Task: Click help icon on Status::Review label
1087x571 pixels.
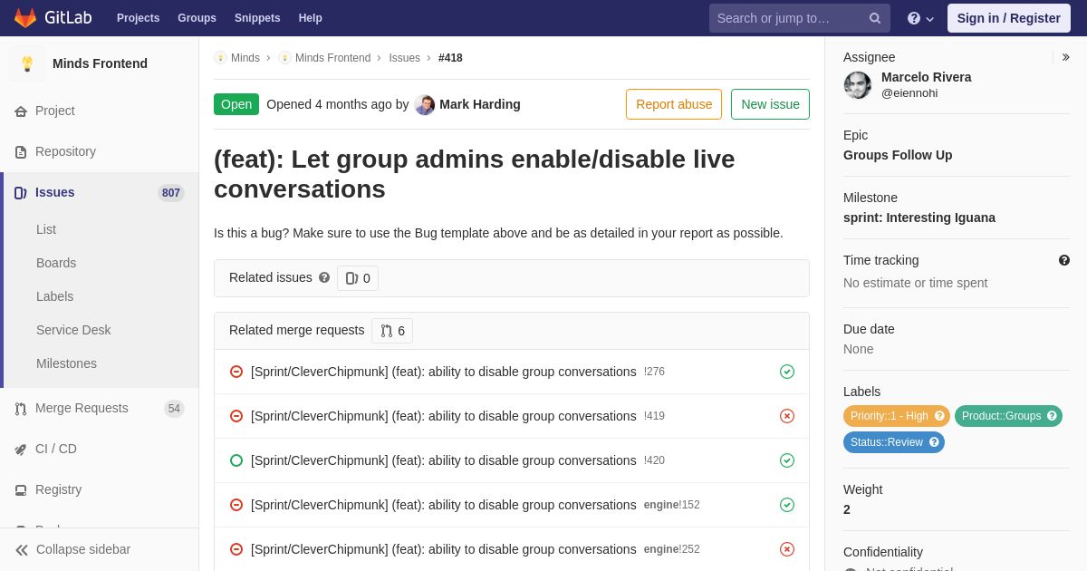Action: tap(934, 442)
